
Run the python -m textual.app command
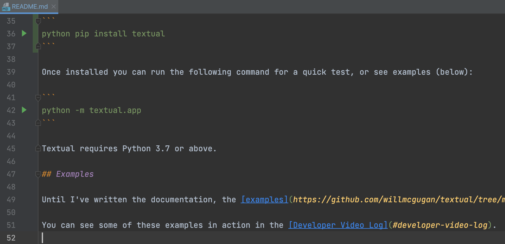point(24,110)
